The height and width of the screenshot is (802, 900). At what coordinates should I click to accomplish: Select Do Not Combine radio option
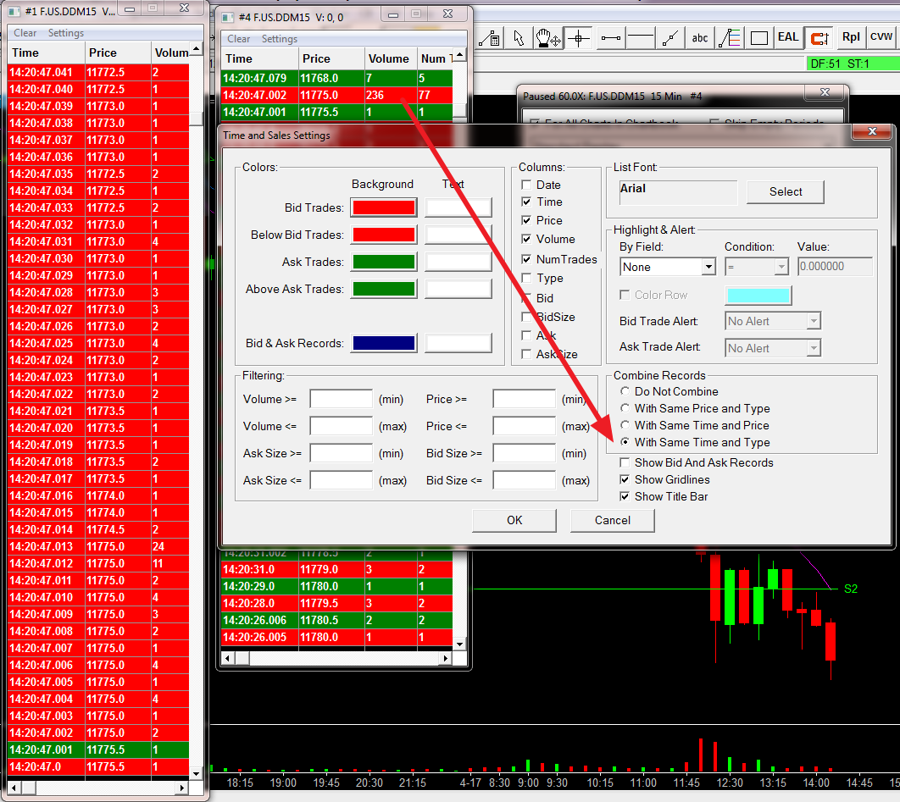point(625,391)
